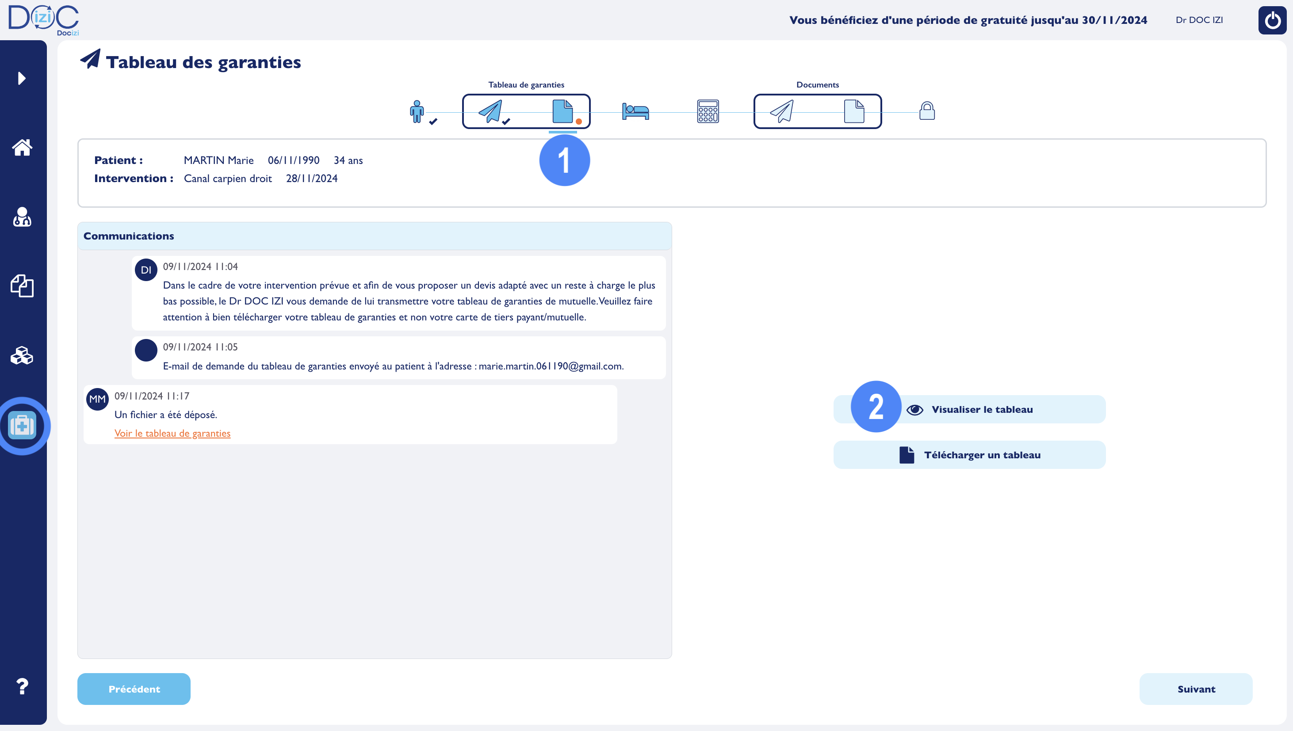
Task: Click the Dr DOC IZI user name
Action: [x=1199, y=20]
